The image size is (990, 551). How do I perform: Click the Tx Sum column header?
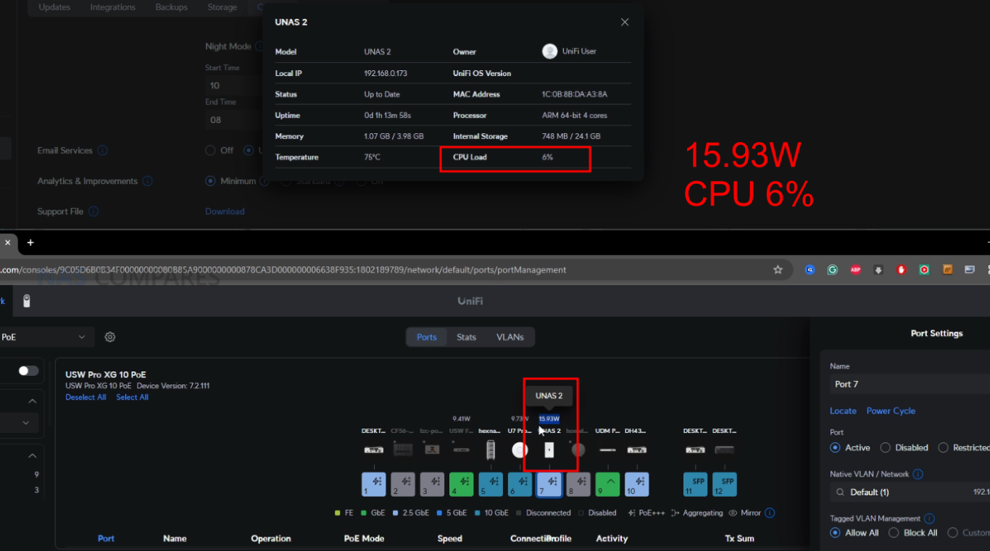pos(739,539)
